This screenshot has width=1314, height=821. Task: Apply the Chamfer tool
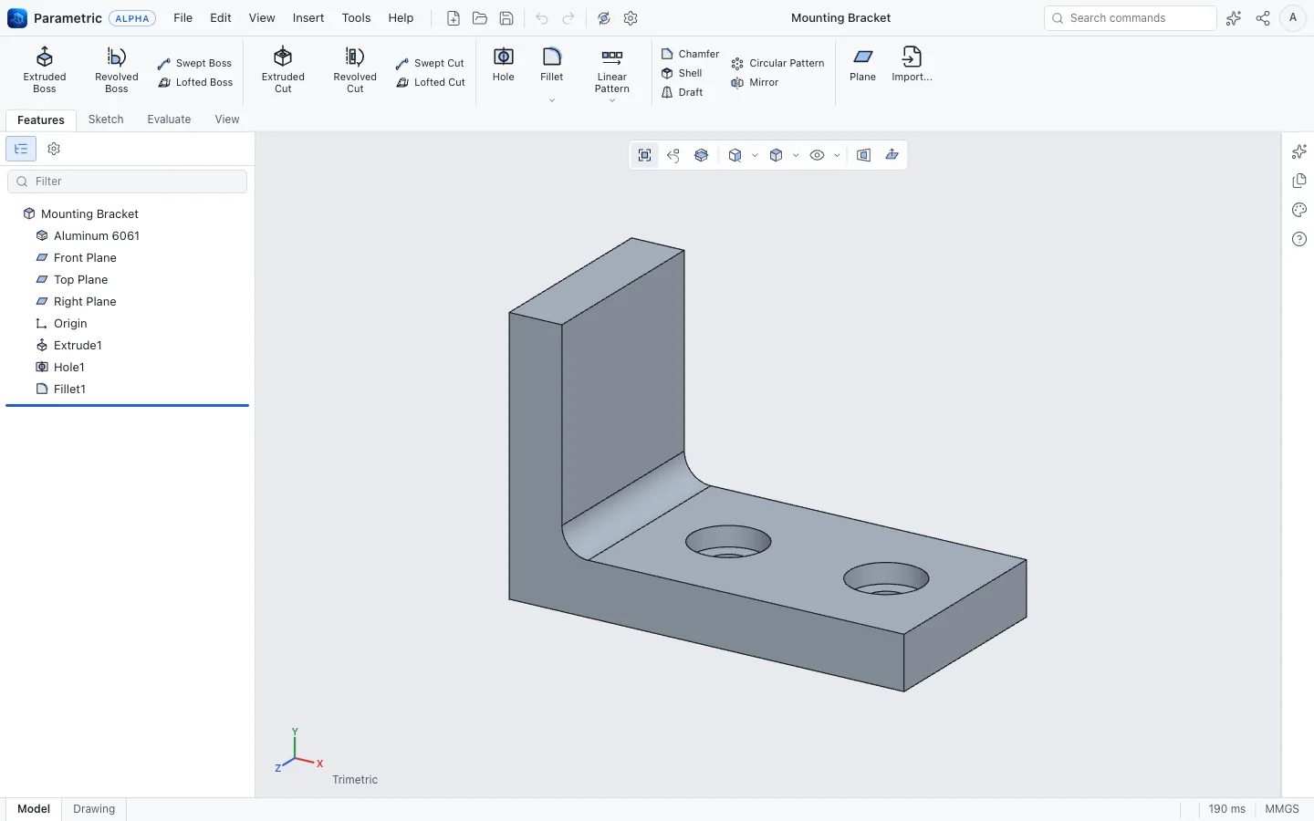[690, 54]
